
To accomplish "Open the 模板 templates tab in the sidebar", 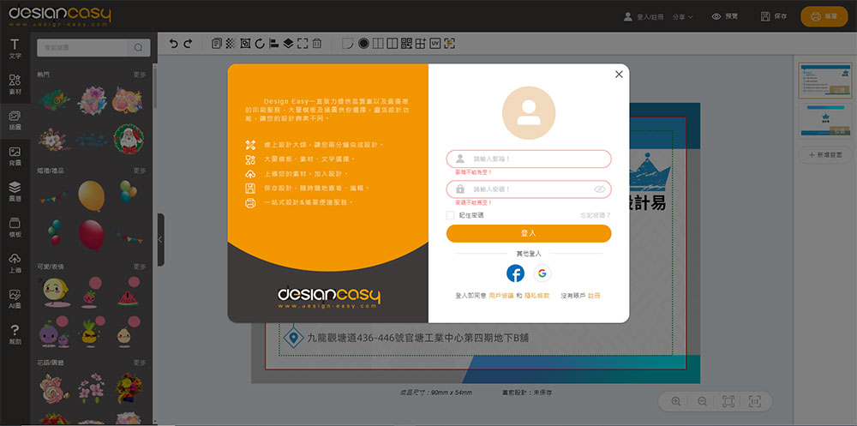I will pyautogui.click(x=15, y=227).
